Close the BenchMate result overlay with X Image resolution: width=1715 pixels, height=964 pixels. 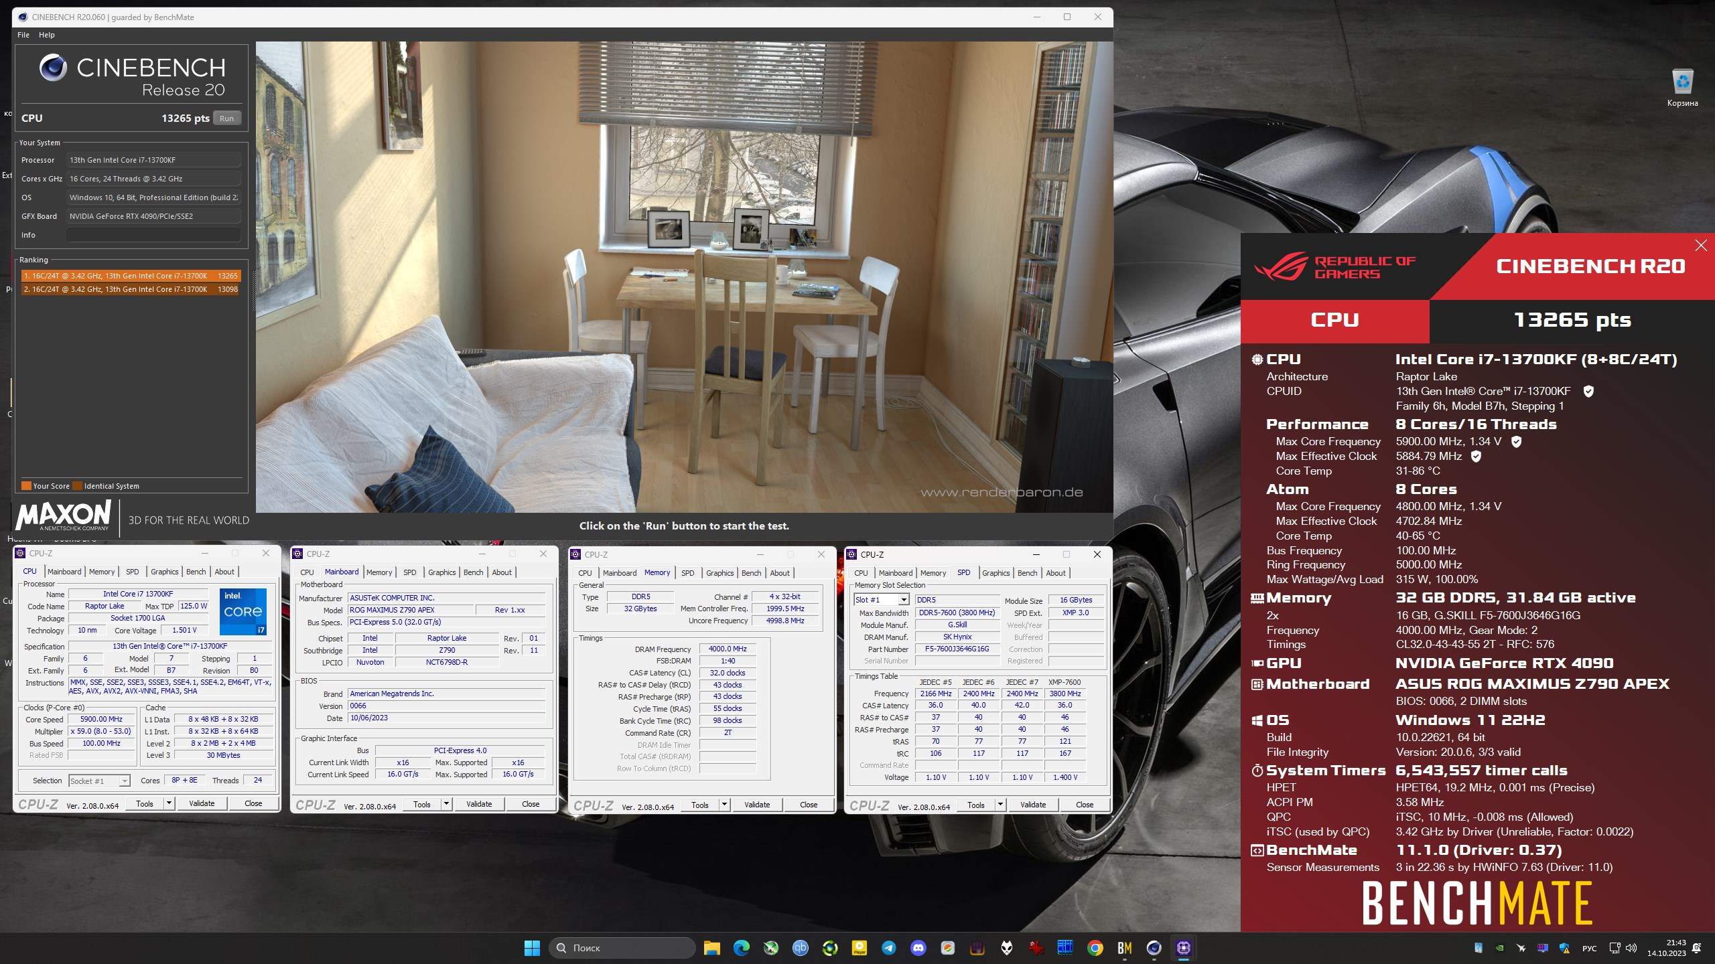(x=1700, y=246)
